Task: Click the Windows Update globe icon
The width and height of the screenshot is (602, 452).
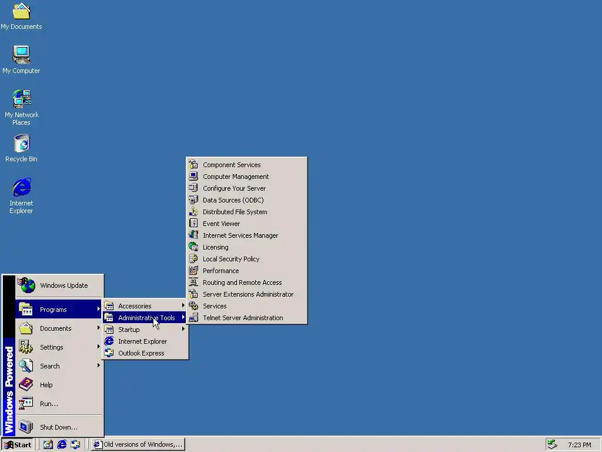Action: (26, 285)
